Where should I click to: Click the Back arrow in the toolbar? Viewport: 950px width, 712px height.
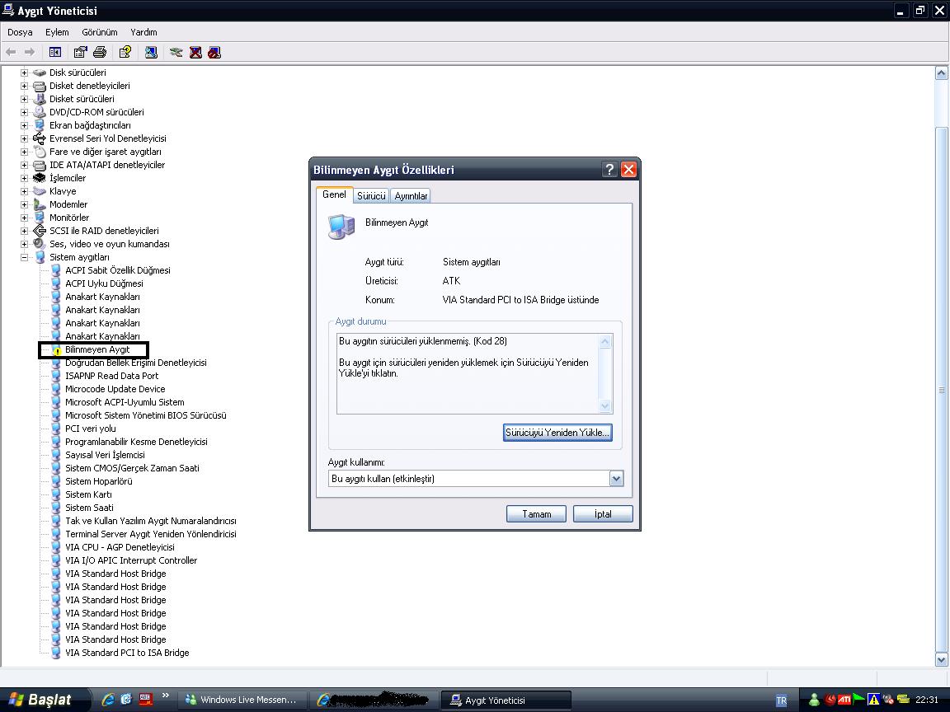[11, 52]
